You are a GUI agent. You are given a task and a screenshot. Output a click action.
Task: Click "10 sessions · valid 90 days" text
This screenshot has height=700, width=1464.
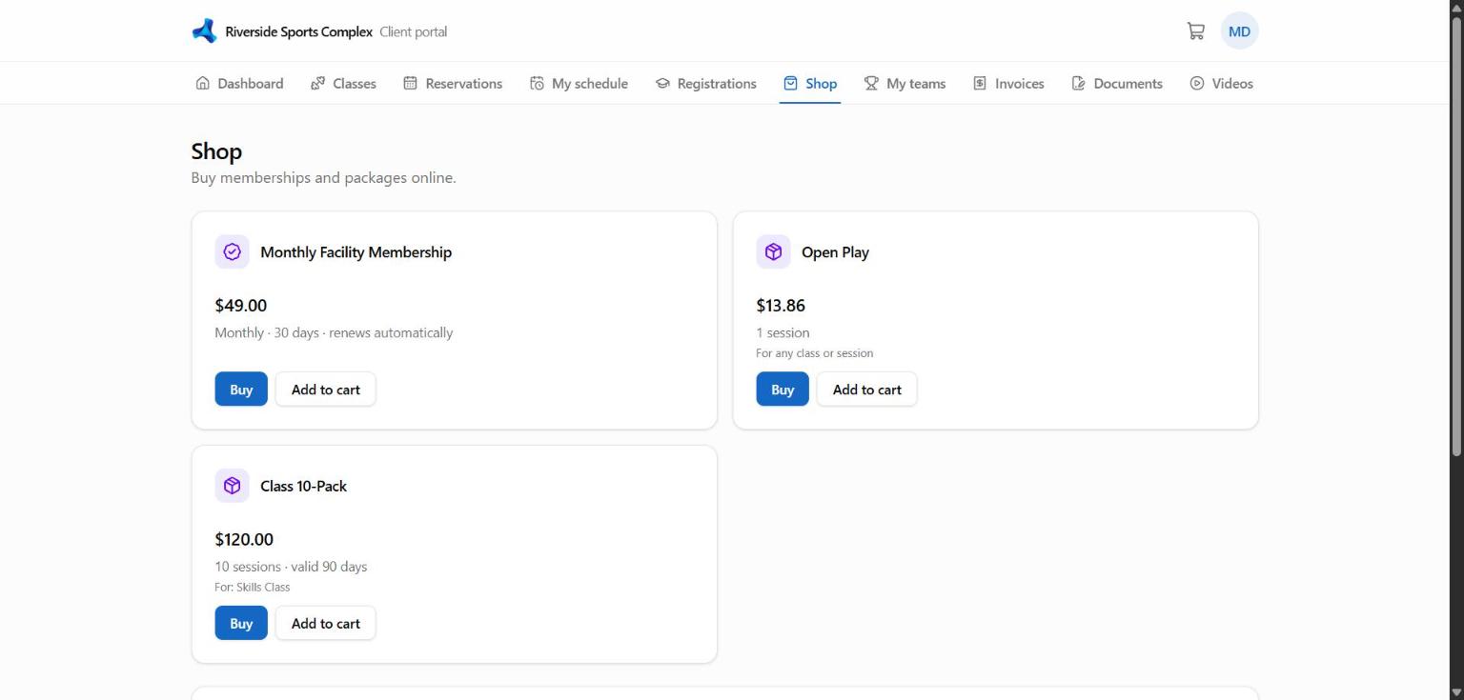point(291,567)
